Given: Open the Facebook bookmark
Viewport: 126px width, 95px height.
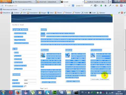Looking at the screenshot, I should [x=9, y=9].
